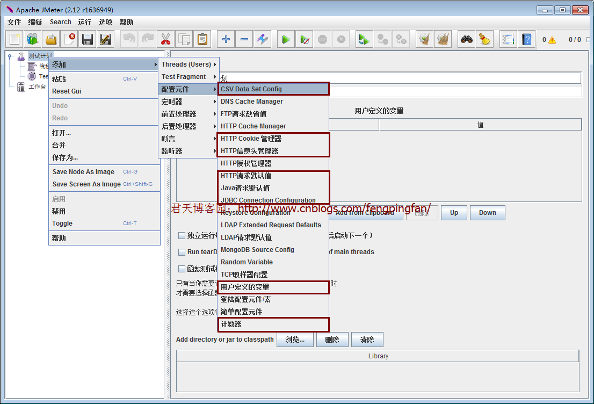Image resolution: width=594 pixels, height=404 pixels.
Task: Click the Close test plan icon
Action: [69, 39]
